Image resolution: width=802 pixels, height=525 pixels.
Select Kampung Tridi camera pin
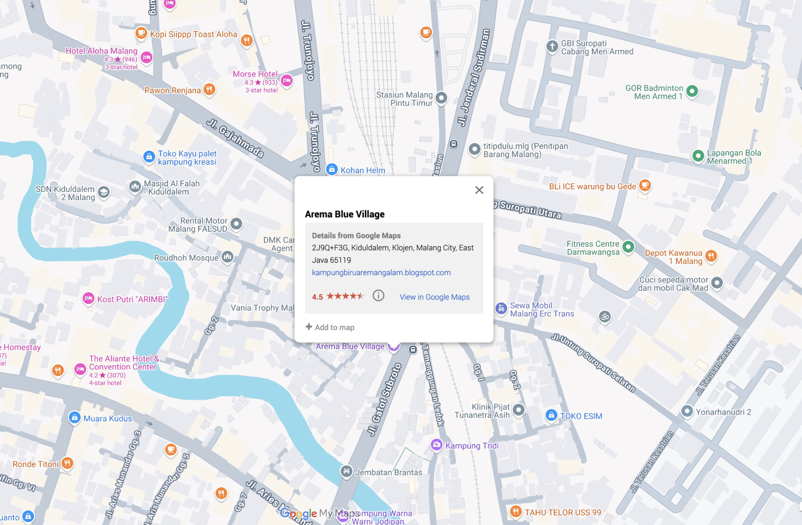pyautogui.click(x=436, y=445)
